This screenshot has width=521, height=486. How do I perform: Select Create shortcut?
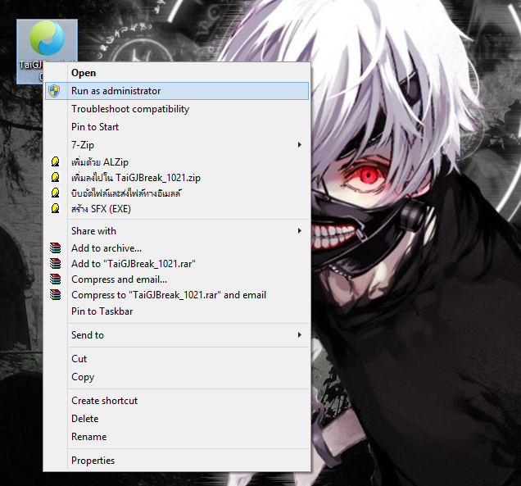coord(177,401)
